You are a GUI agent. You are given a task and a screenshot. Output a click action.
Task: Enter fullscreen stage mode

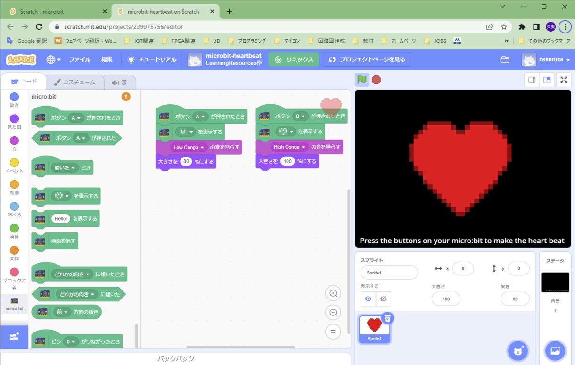point(564,80)
